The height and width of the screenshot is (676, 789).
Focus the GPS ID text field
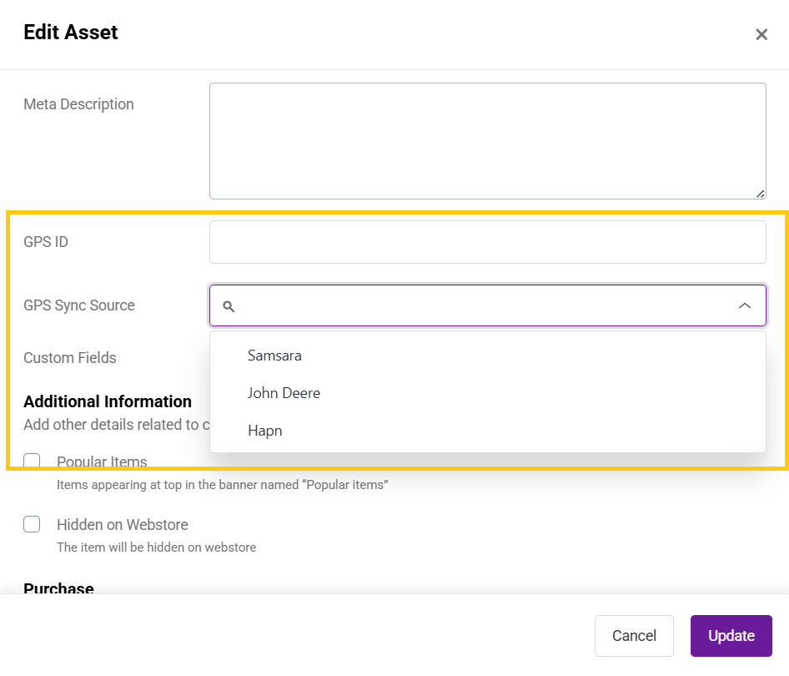[487, 242]
